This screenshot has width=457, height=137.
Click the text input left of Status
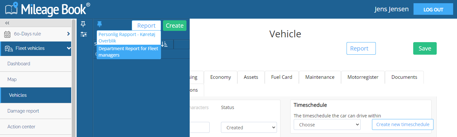coord(200,127)
